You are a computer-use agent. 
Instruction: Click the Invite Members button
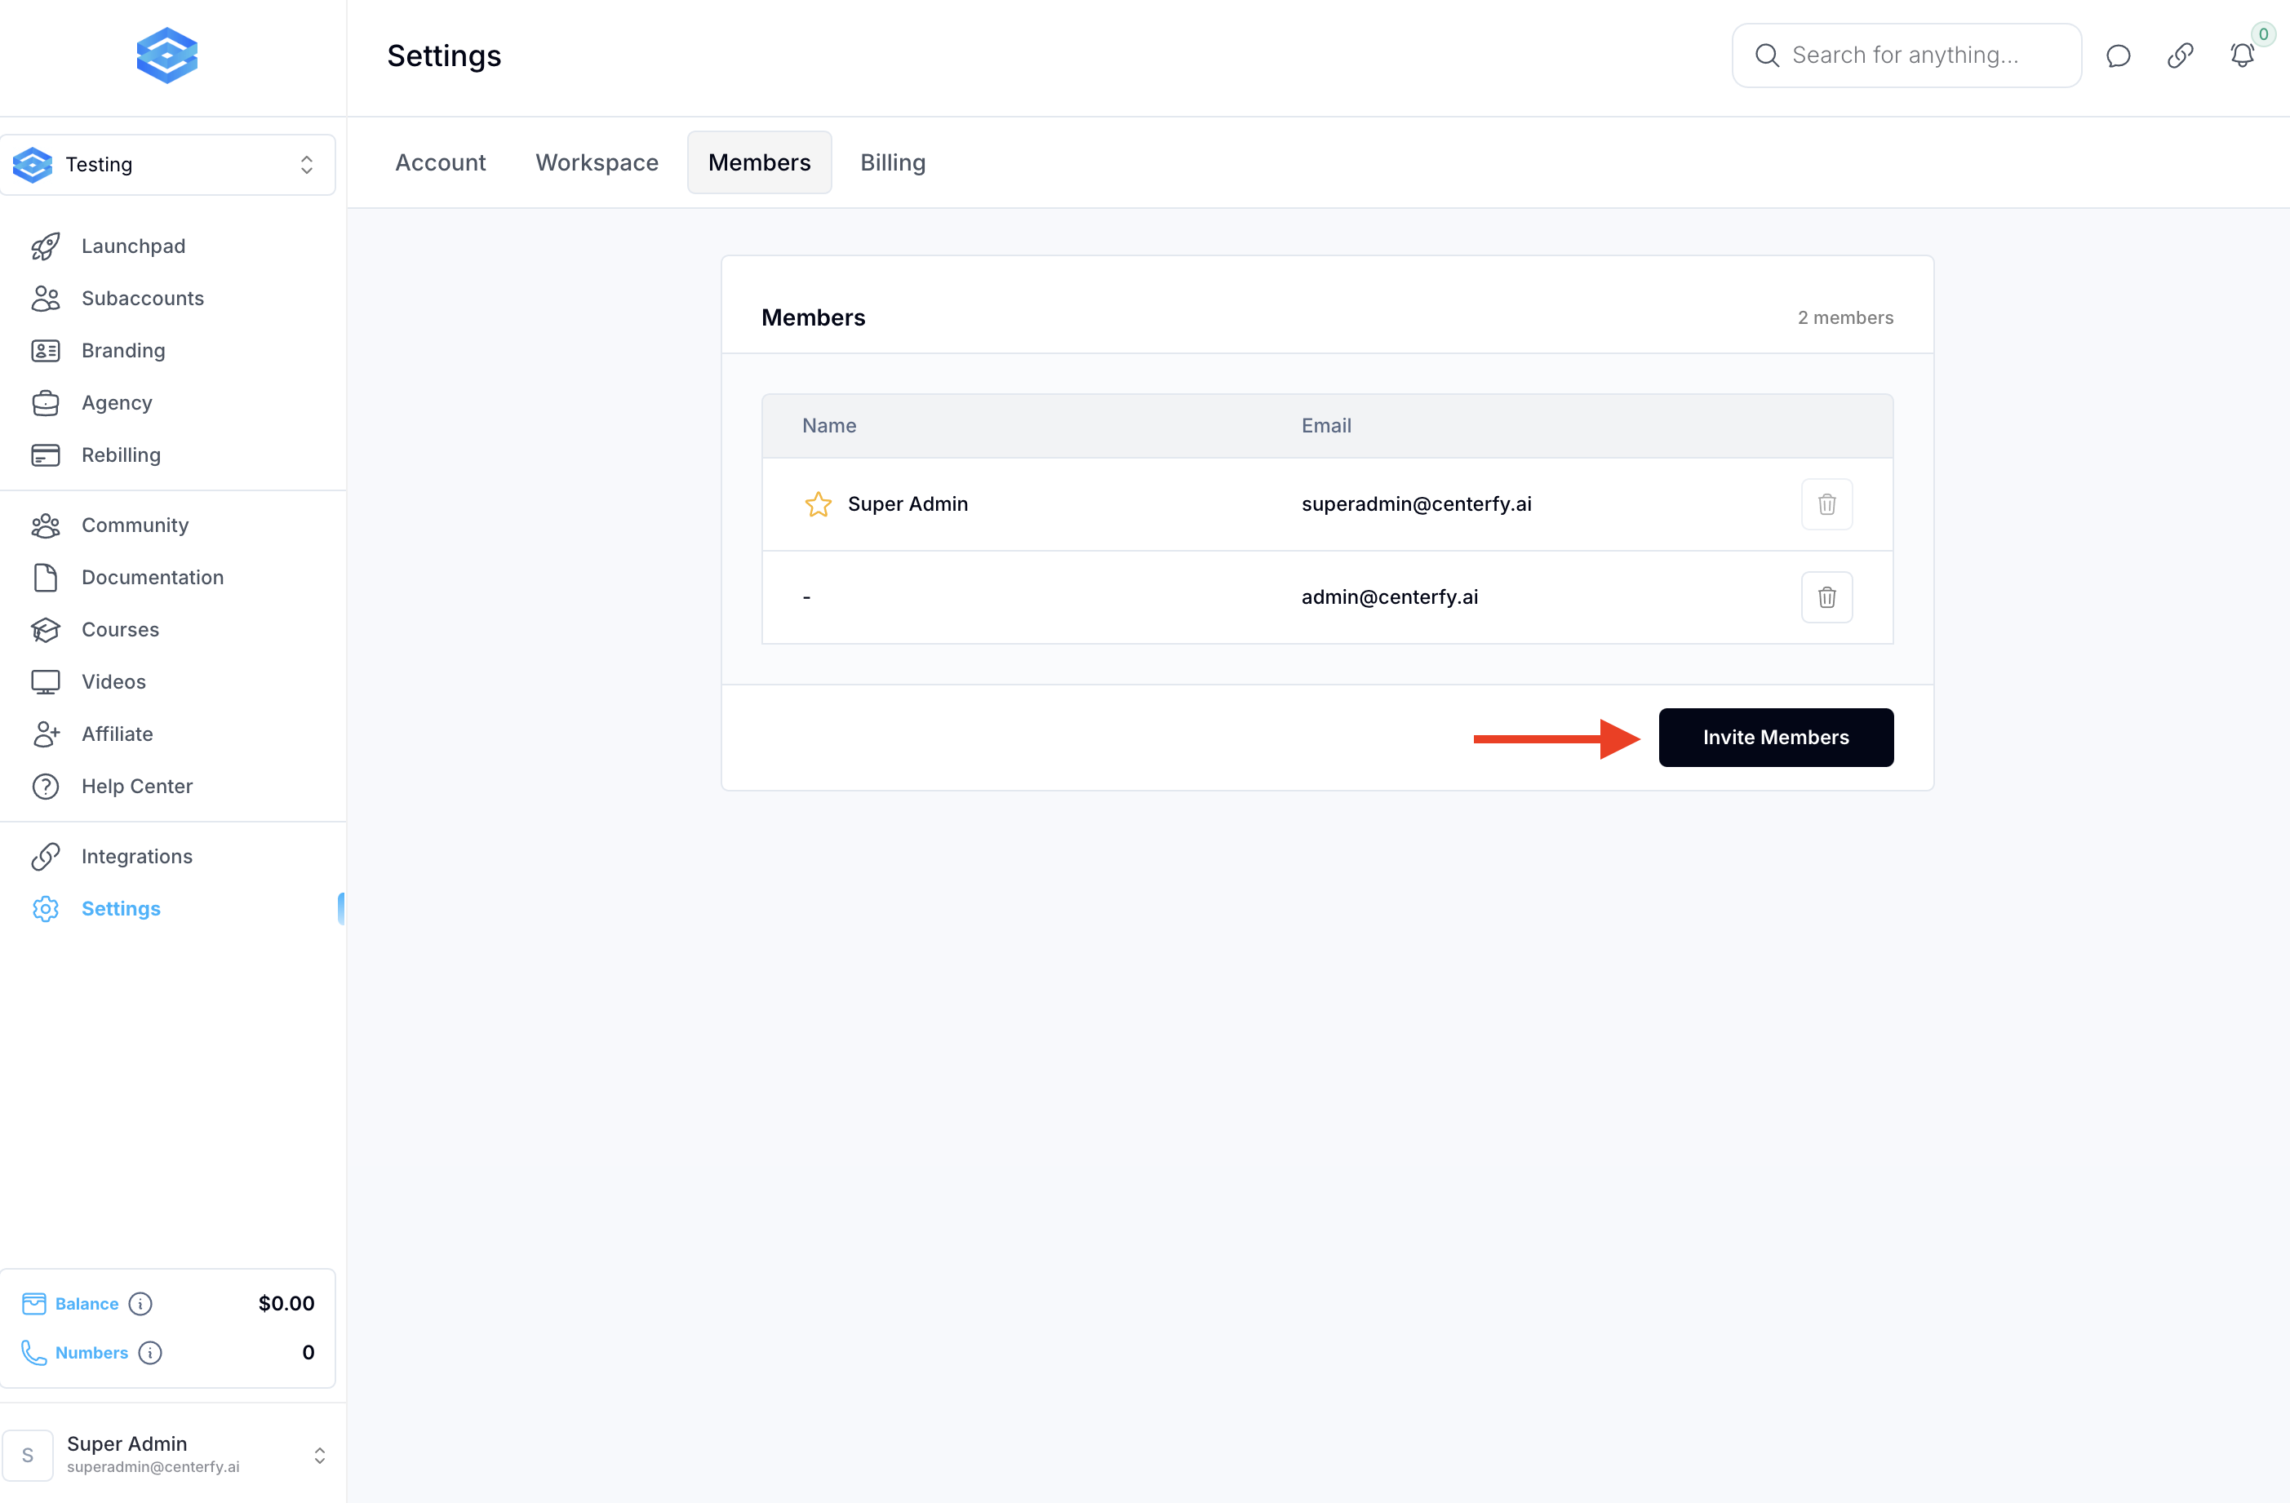(x=1775, y=738)
